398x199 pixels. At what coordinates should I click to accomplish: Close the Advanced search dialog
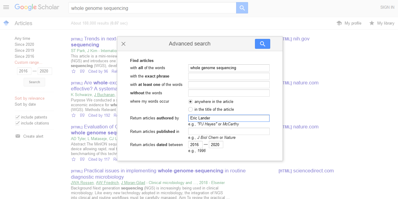coord(123,44)
